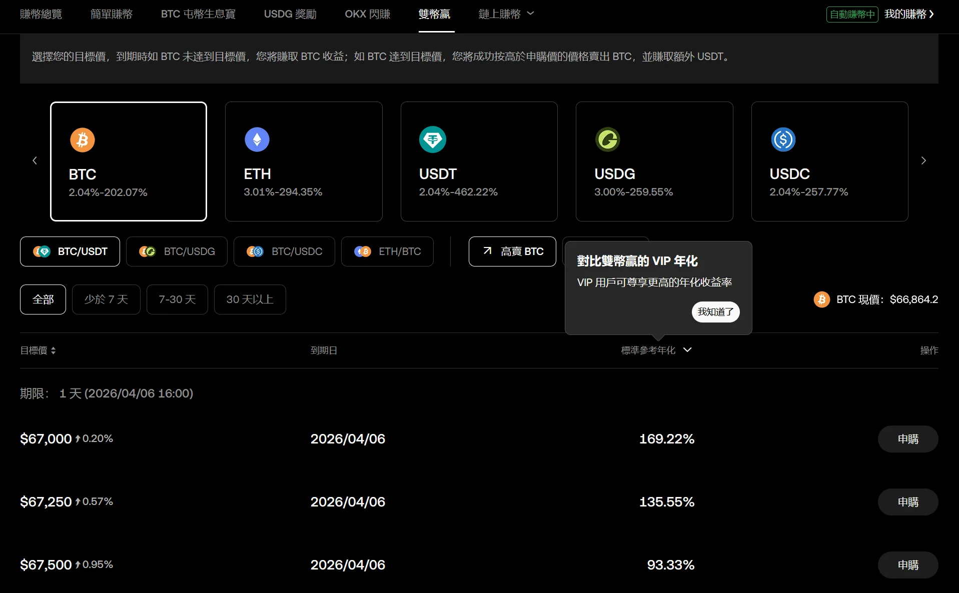Select the USDC coin card
The width and height of the screenshot is (959, 593).
pyautogui.click(x=830, y=161)
